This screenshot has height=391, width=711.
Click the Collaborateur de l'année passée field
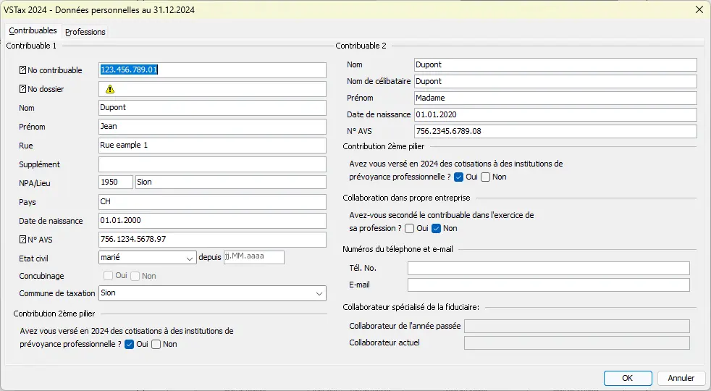577,326
